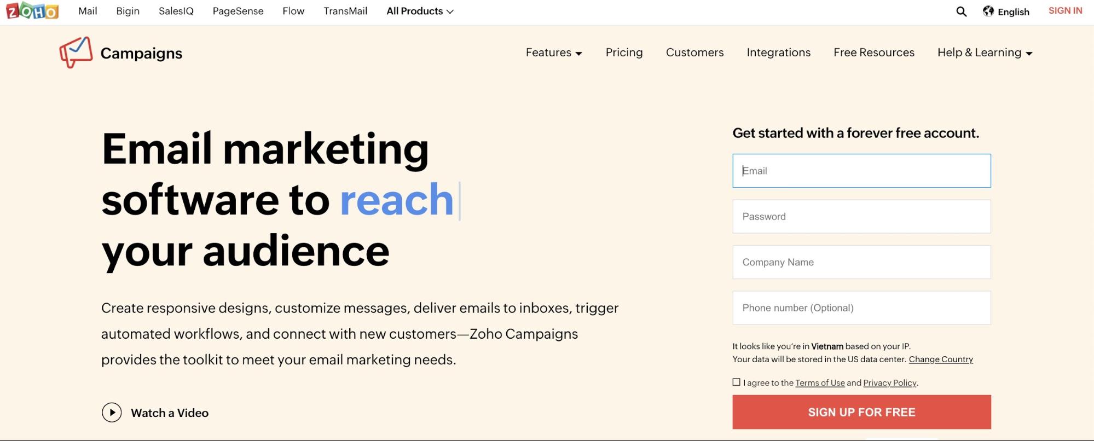The image size is (1094, 441).
Task: Go to the Pricing page
Action: (x=624, y=53)
